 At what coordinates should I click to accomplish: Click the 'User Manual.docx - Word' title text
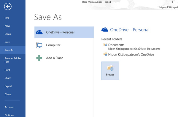coord(96,2)
